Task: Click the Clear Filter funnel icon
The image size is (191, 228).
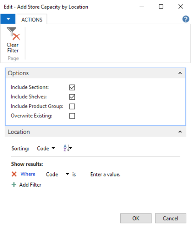Action: [x=13, y=34]
